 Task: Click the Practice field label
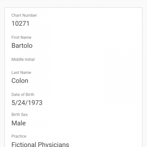coord(19,136)
